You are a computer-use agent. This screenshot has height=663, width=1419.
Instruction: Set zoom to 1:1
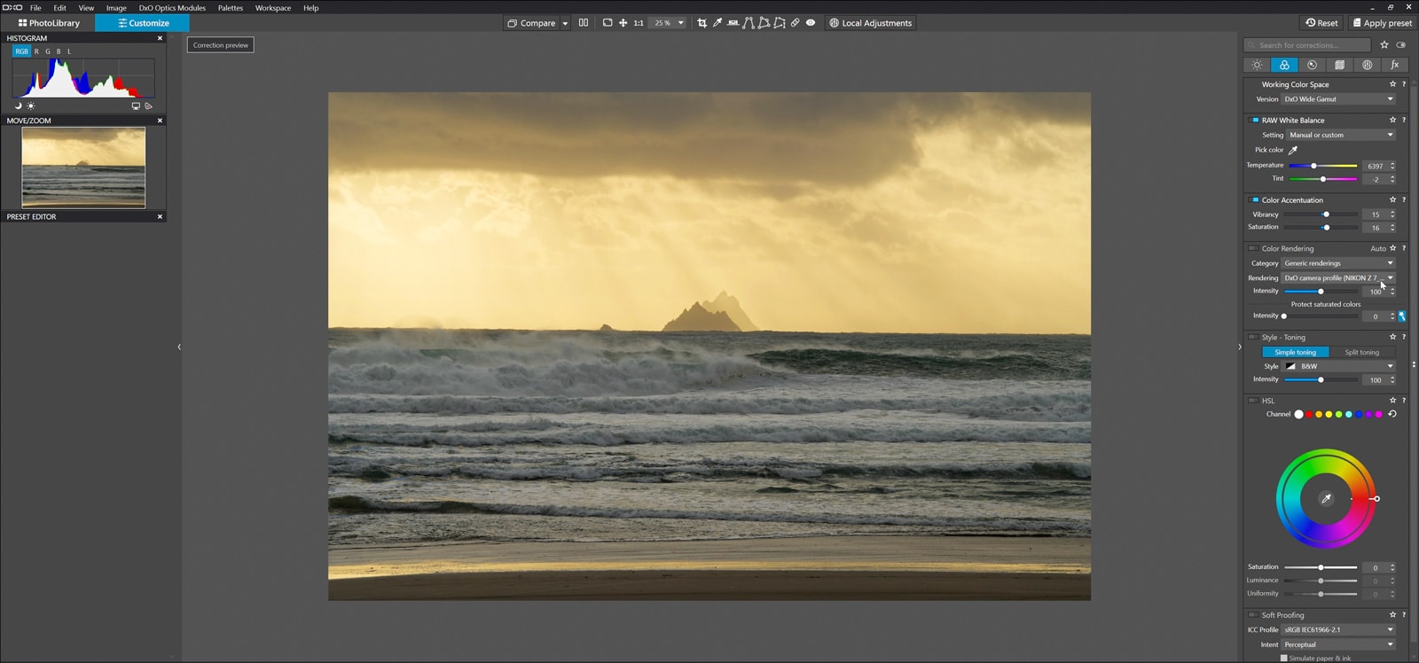point(639,23)
